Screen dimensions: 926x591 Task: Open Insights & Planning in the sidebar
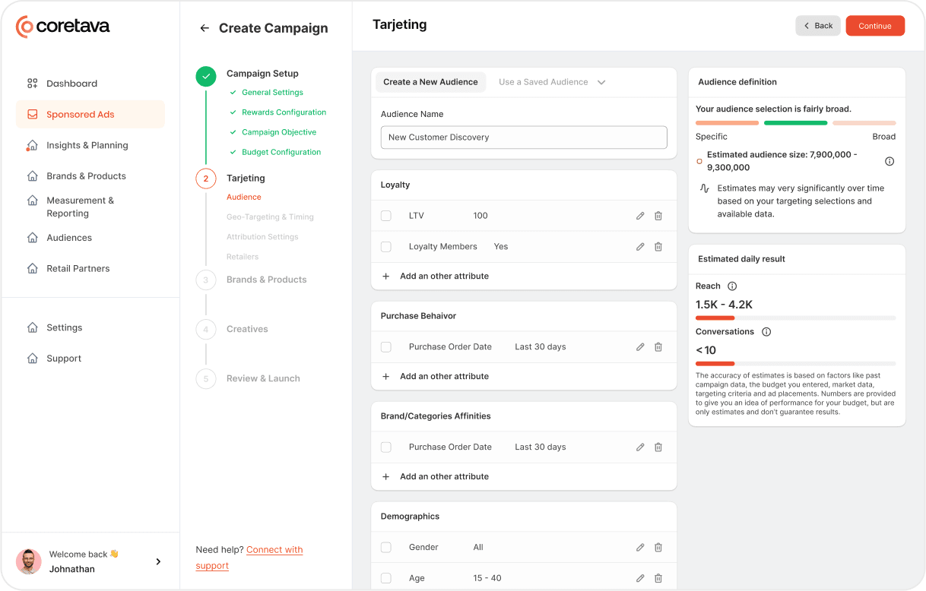(x=87, y=145)
